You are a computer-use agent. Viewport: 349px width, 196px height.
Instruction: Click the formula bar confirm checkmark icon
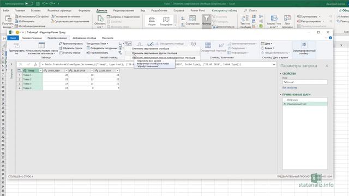[28, 64]
